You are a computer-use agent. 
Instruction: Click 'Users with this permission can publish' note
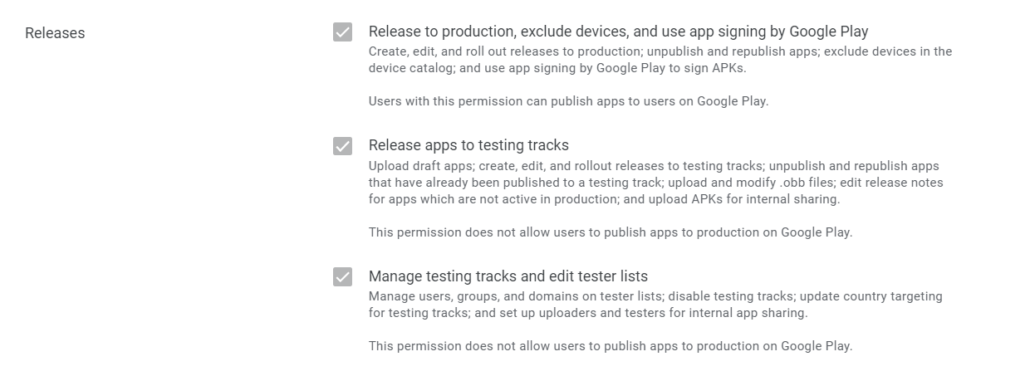568,102
